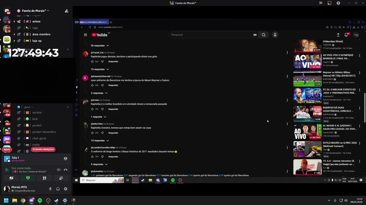This screenshot has width=366, height=205.
Task: Click Voz conectada status text
Action: (21, 168)
